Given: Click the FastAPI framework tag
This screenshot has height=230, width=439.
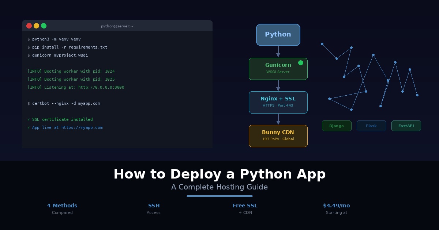Looking at the screenshot, I should click(x=406, y=126).
